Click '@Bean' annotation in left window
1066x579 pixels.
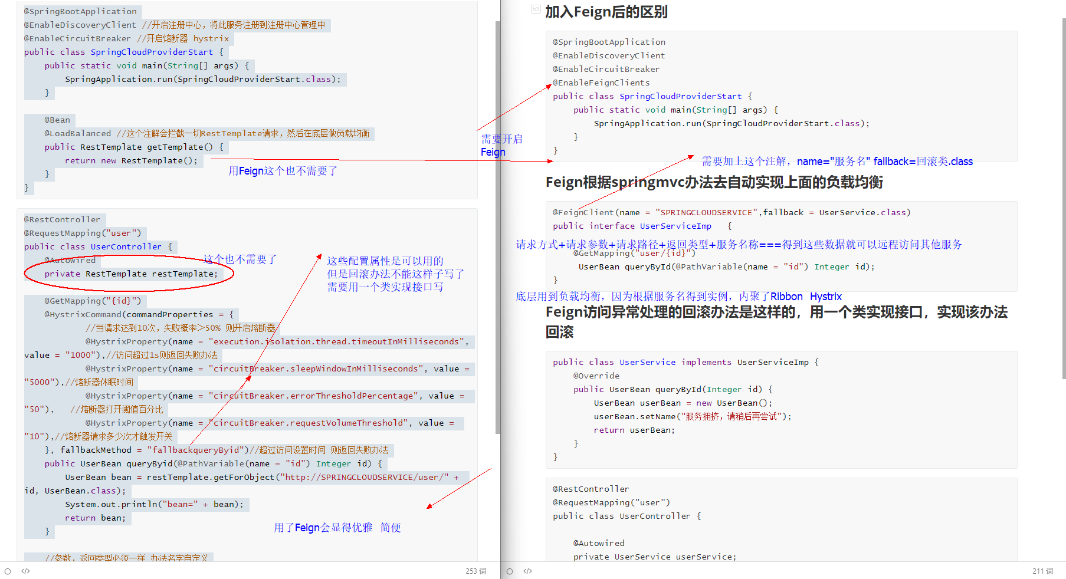point(57,120)
